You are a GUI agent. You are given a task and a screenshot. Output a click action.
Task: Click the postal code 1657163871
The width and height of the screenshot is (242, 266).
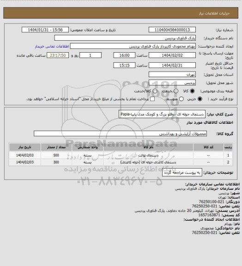[x=209, y=215]
